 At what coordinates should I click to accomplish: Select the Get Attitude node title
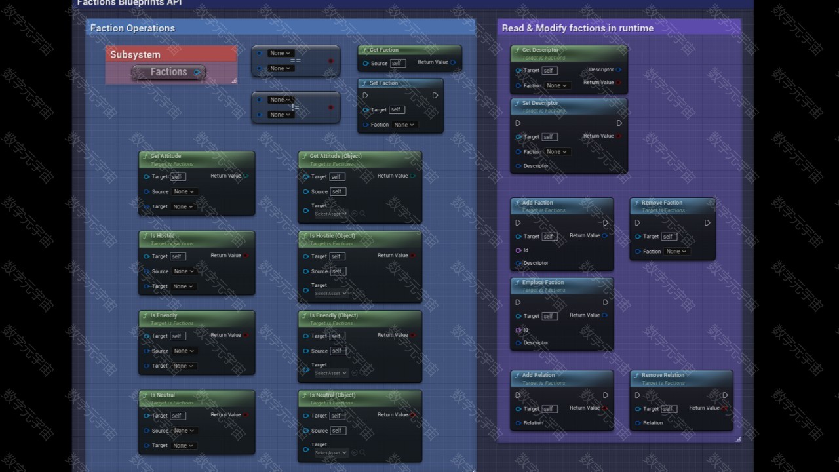tap(166, 156)
